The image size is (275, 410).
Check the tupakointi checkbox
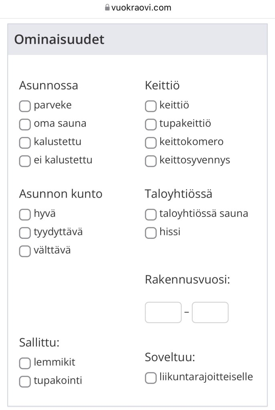tap(25, 382)
